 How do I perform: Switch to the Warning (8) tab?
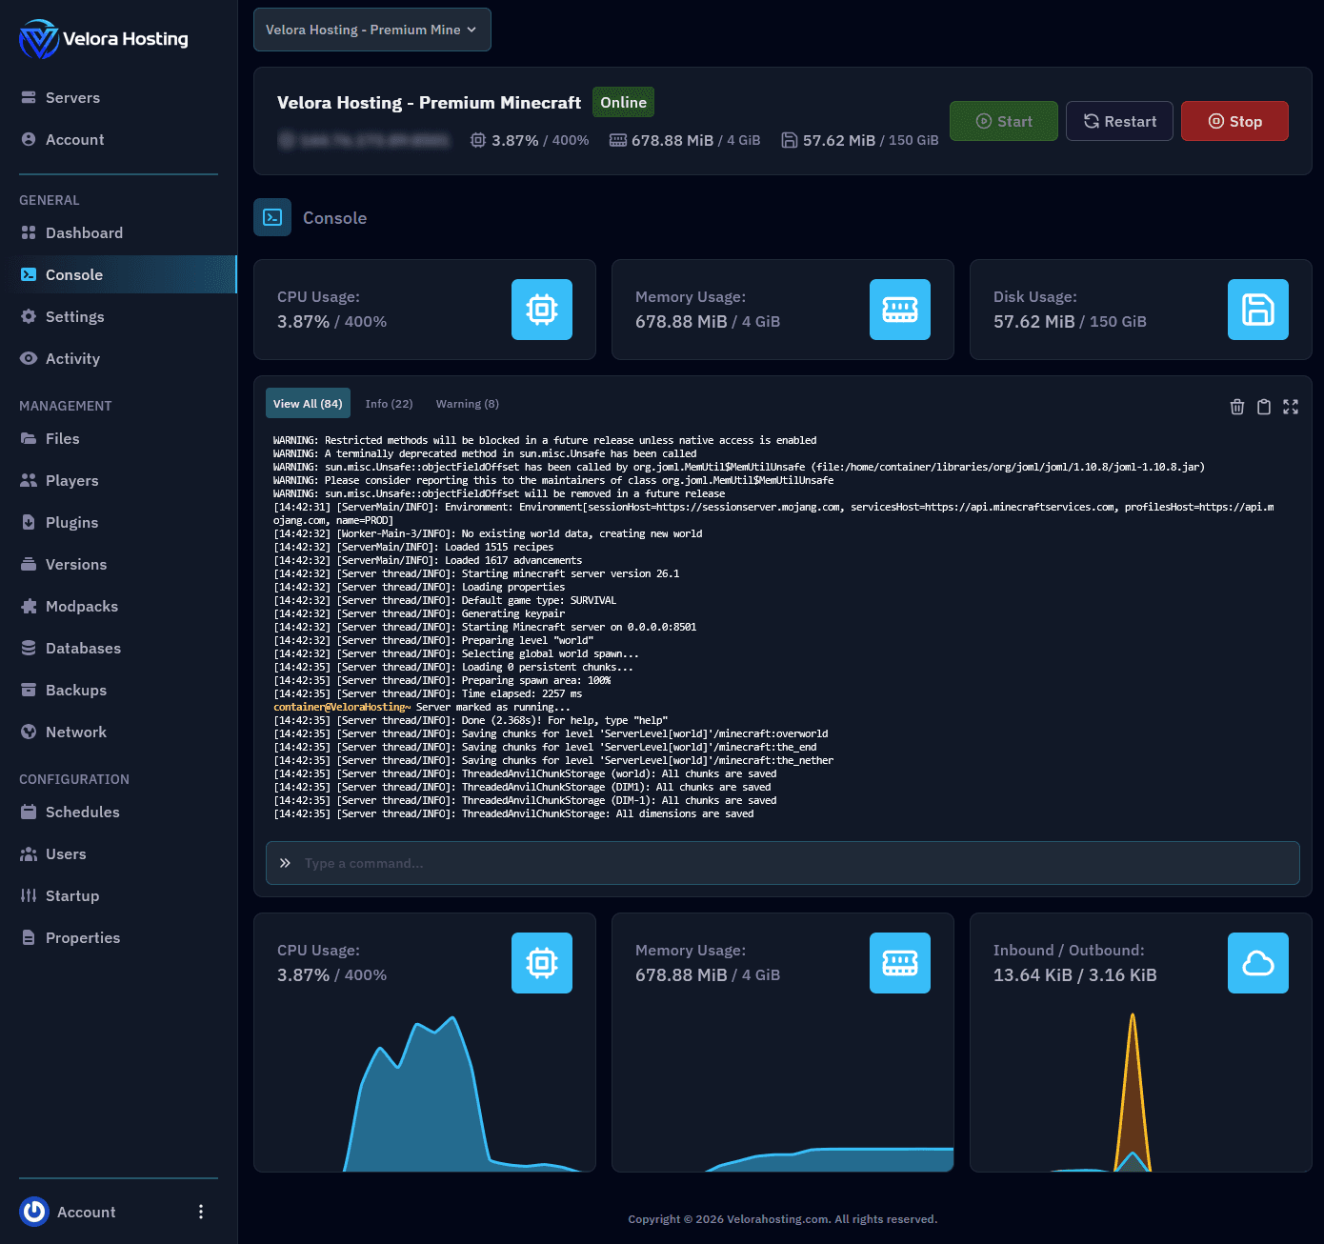pyautogui.click(x=467, y=404)
